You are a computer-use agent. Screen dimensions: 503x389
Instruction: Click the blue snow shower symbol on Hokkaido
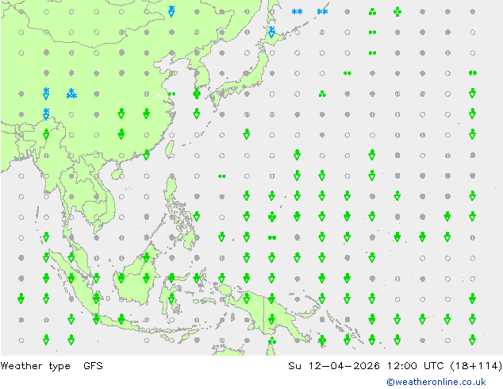271,32
